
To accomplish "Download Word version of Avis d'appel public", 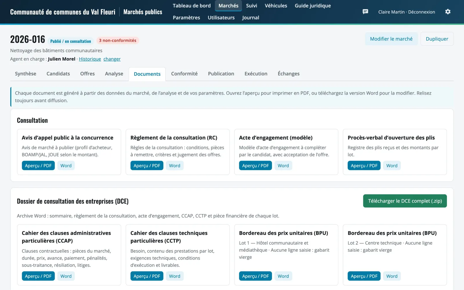I will pyautogui.click(x=66, y=166).
